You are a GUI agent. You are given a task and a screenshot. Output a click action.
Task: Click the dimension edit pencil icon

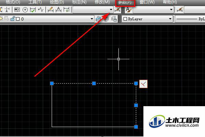coord(51,10)
